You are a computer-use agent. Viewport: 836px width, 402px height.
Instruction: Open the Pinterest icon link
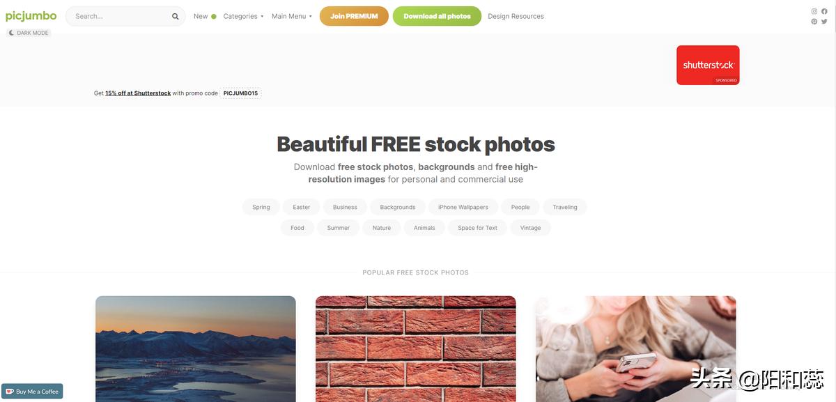pos(814,22)
